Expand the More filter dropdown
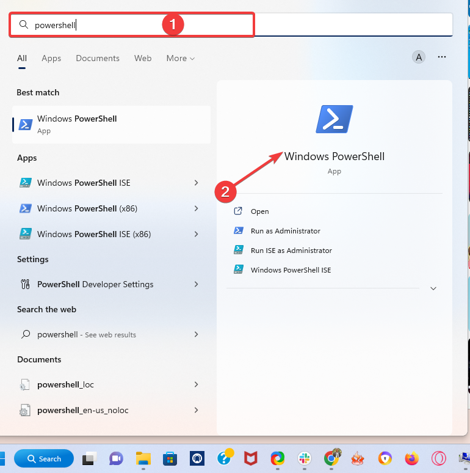This screenshot has width=470, height=473. 181,58
